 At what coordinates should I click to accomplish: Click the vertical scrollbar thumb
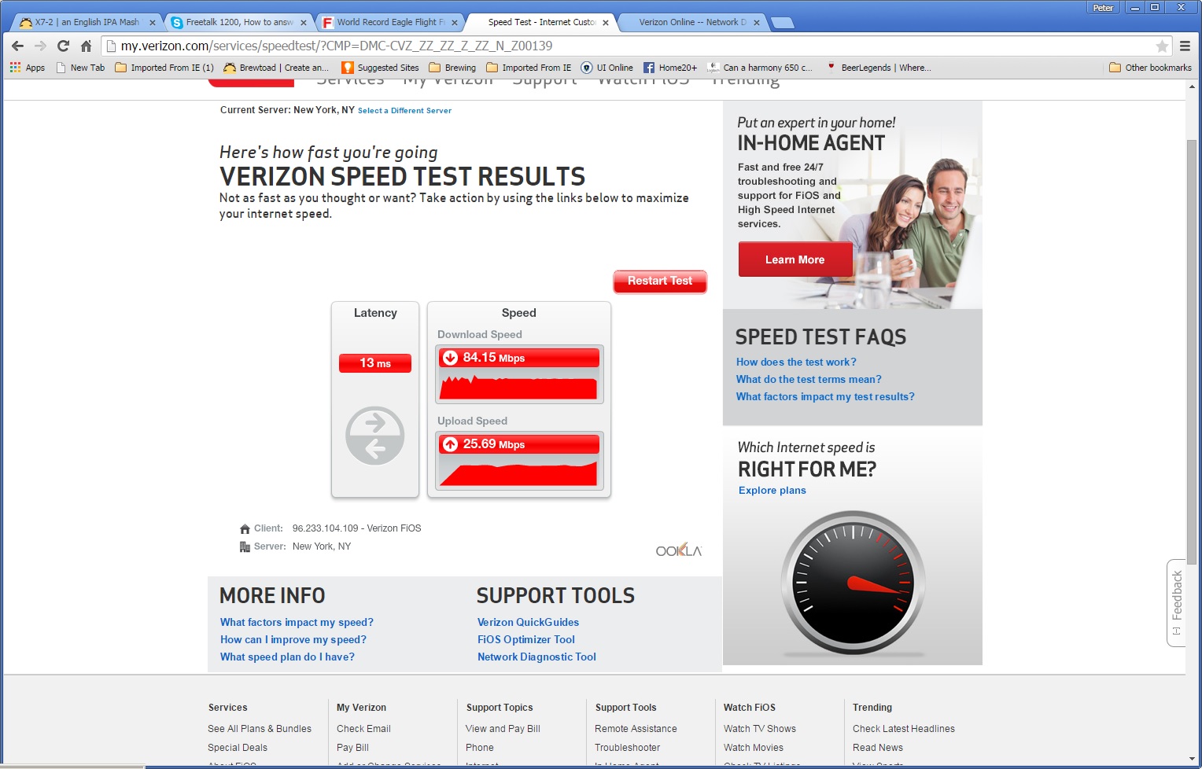(x=1192, y=351)
